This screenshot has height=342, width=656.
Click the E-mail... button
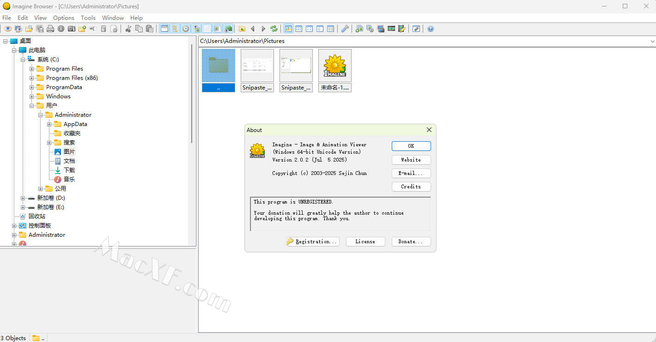click(411, 173)
